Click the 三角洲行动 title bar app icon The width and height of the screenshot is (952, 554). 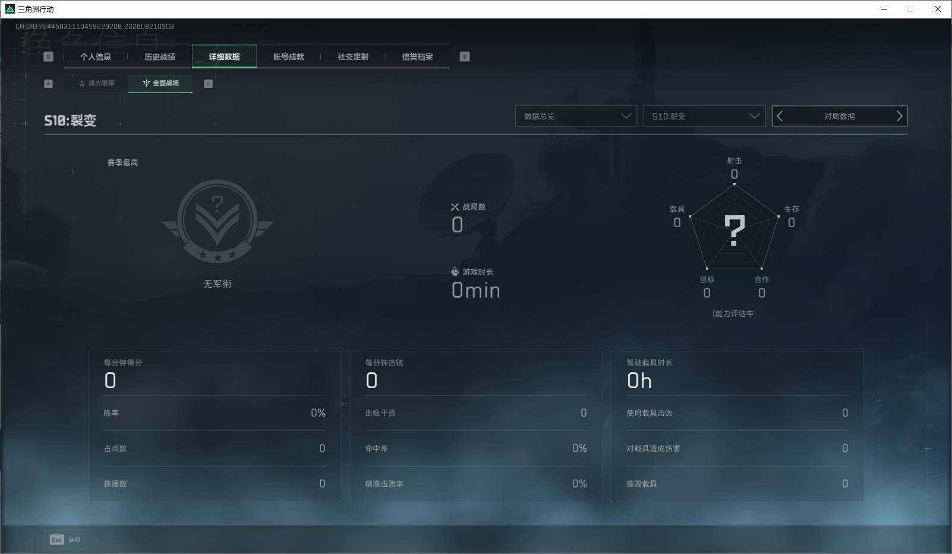[10, 9]
